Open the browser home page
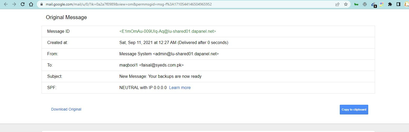 31,4
